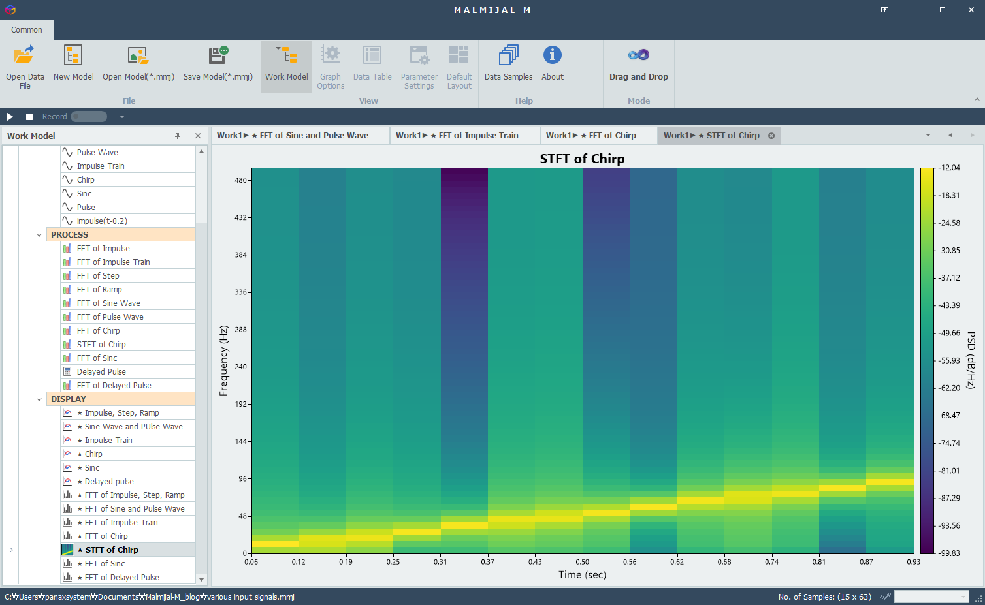Select the Sinc signal item
Screen dimensions: 985x605
point(128,194)
